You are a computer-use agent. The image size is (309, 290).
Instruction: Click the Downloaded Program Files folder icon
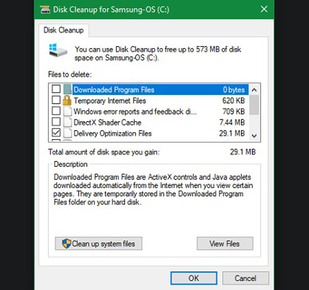[x=67, y=90]
